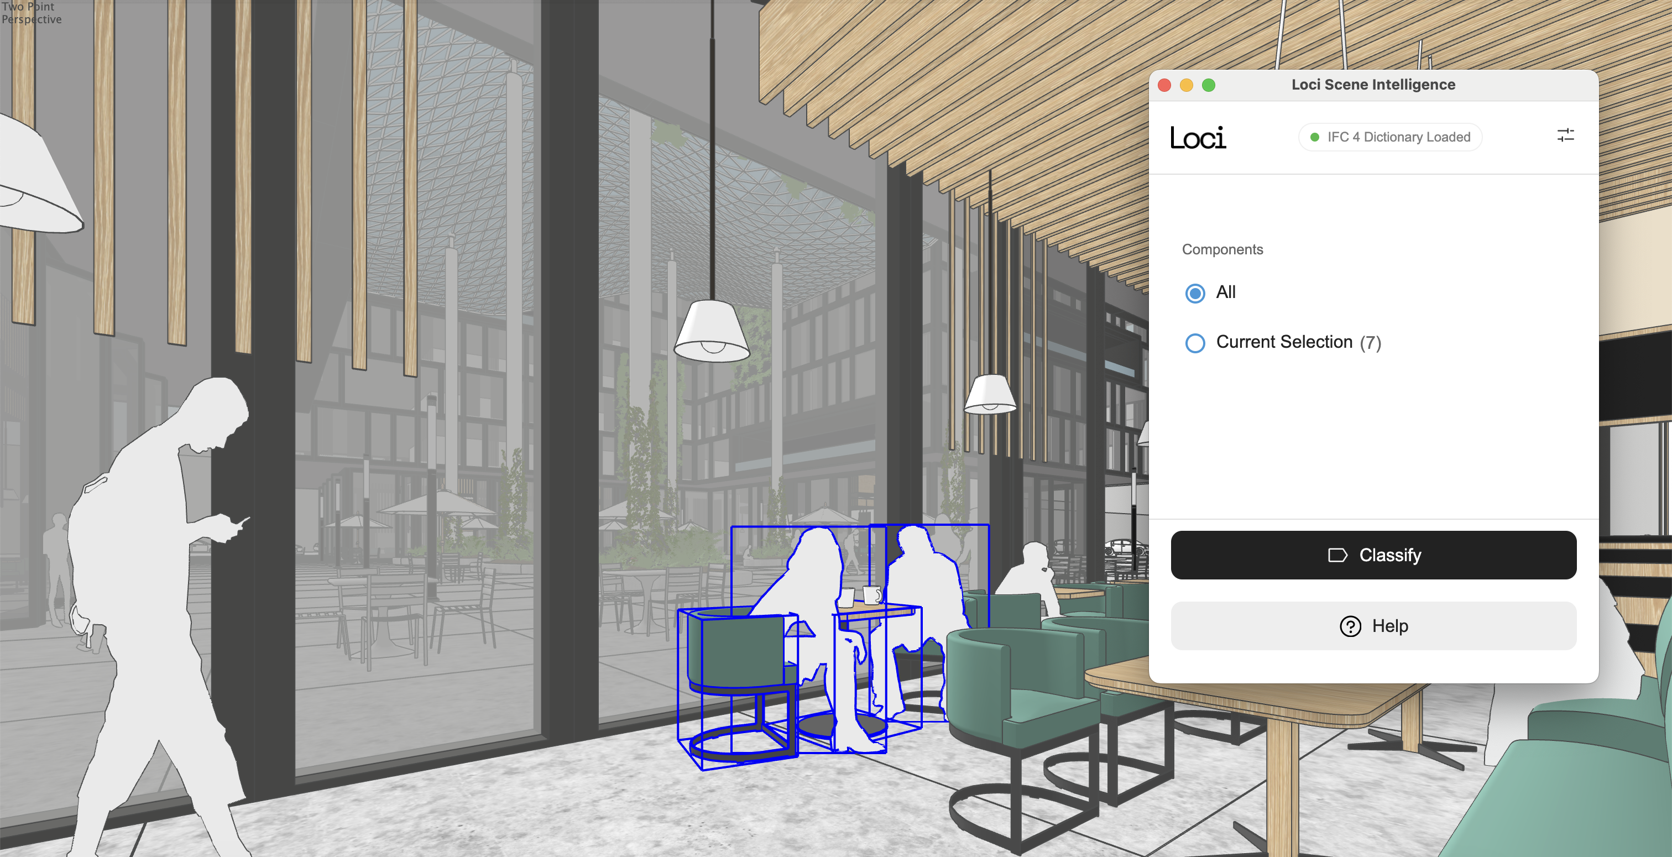
Task: Zoom the Loci window with the green button
Action: [x=1209, y=85]
